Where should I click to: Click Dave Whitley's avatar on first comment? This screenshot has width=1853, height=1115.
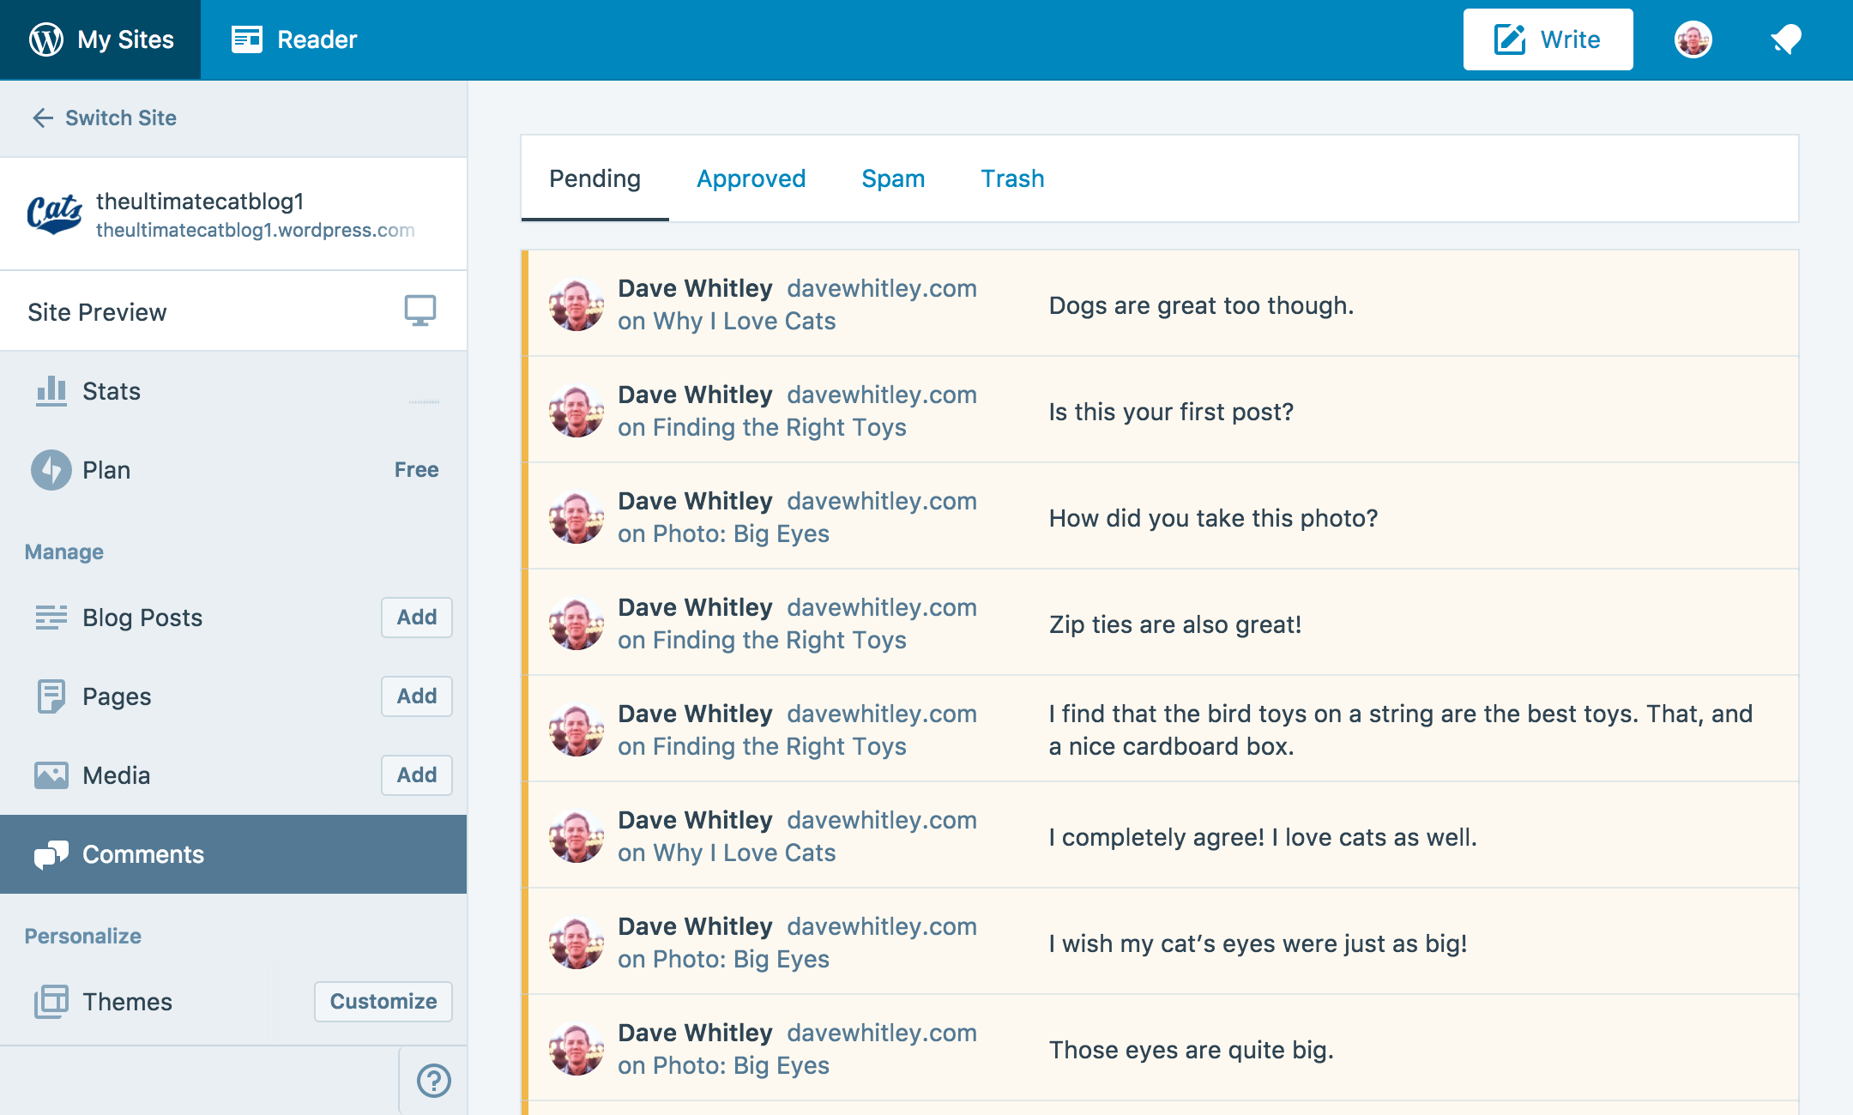[576, 304]
